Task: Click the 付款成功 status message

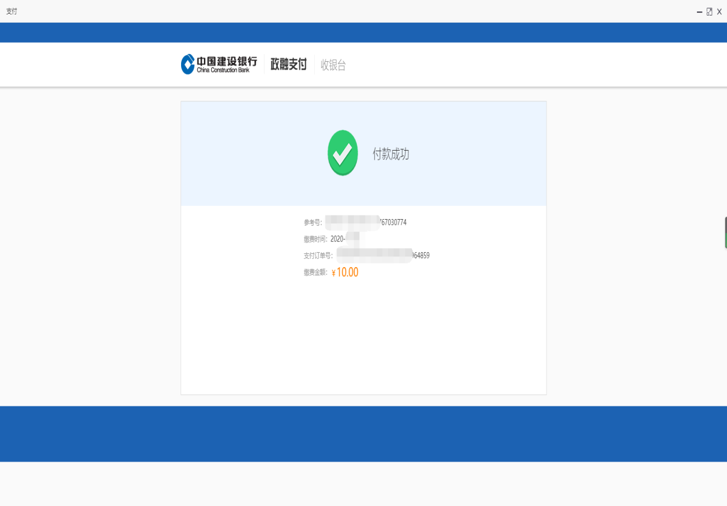Action: (x=390, y=154)
